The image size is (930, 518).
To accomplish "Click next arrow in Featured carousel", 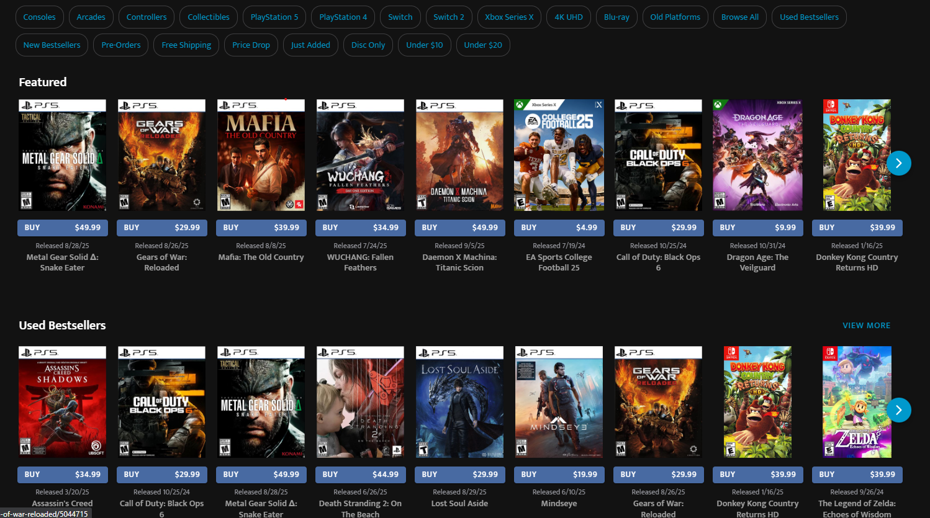I will coord(898,163).
